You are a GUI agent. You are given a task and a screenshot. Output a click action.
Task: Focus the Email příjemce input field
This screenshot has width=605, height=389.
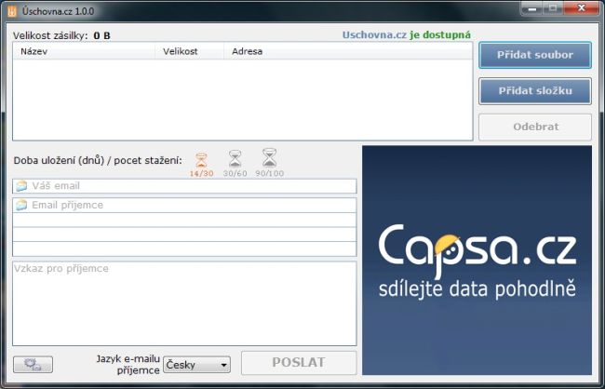tap(184, 206)
